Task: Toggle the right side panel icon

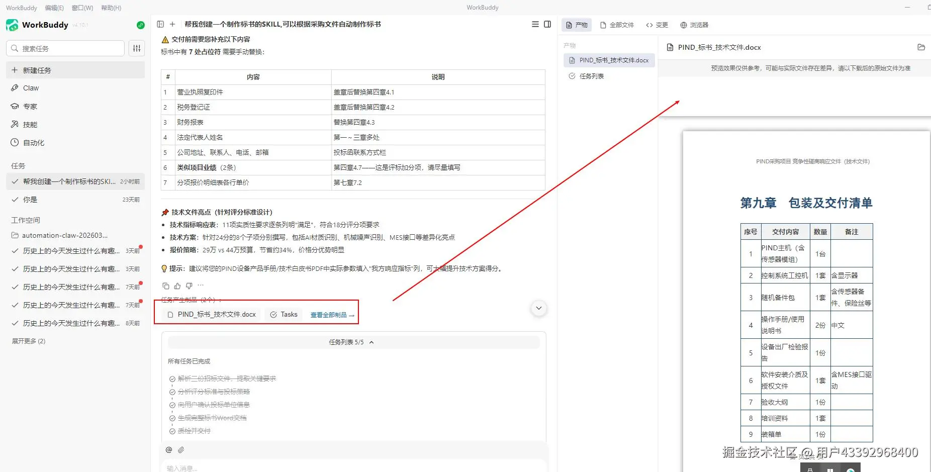Action: pyautogui.click(x=547, y=24)
